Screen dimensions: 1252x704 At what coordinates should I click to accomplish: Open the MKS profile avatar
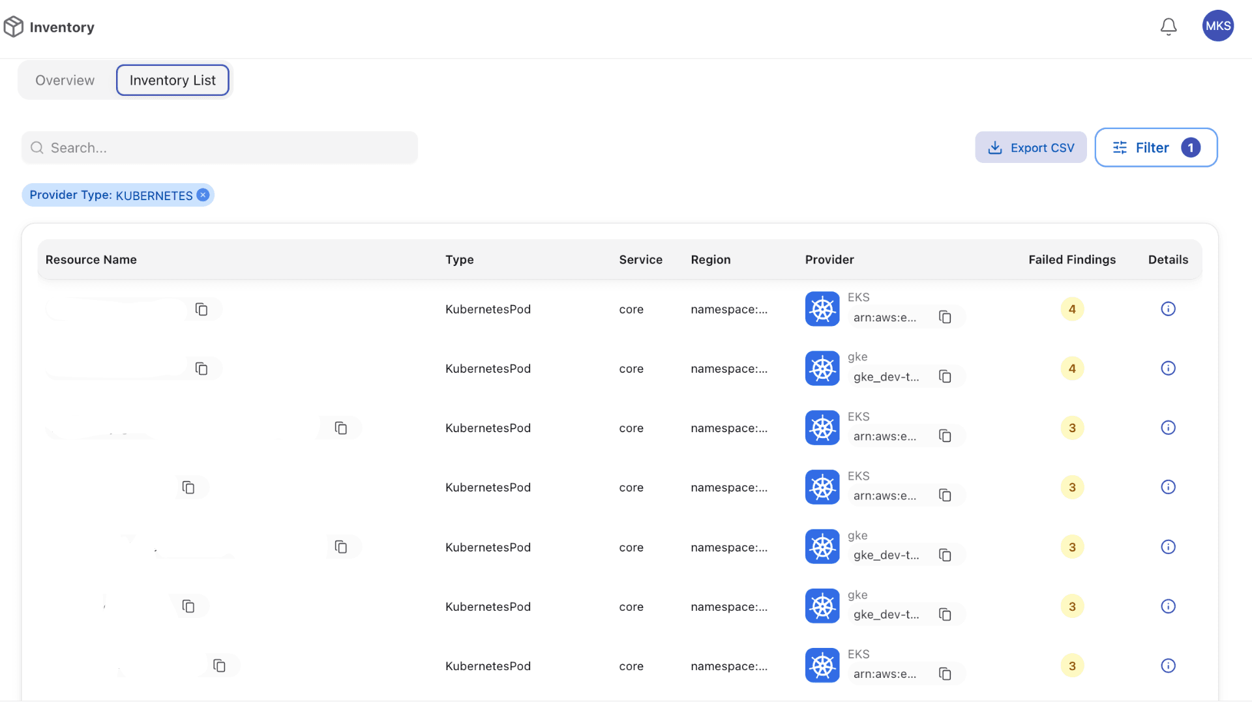click(1217, 26)
